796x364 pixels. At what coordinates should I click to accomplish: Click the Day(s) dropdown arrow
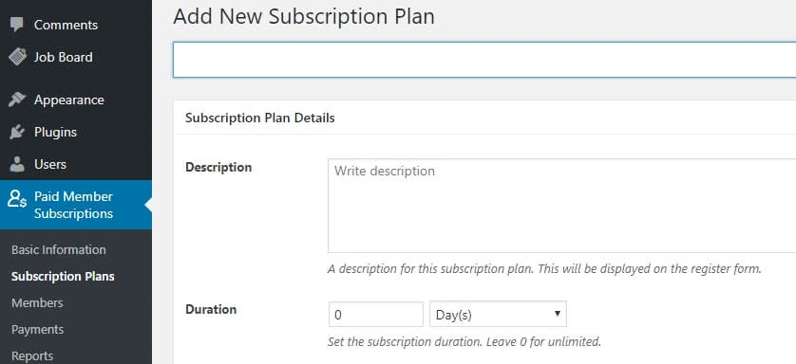557,314
